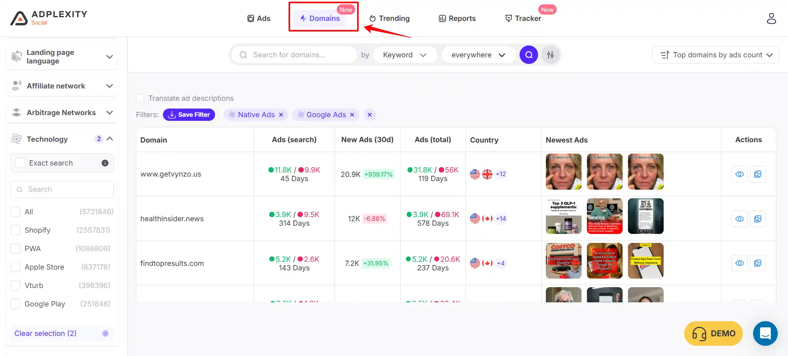Viewport: 788px width, 356px height.
Task: Toggle Translate ad descriptions checkbox
Action: pyautogui.click(x=140, y=98)
